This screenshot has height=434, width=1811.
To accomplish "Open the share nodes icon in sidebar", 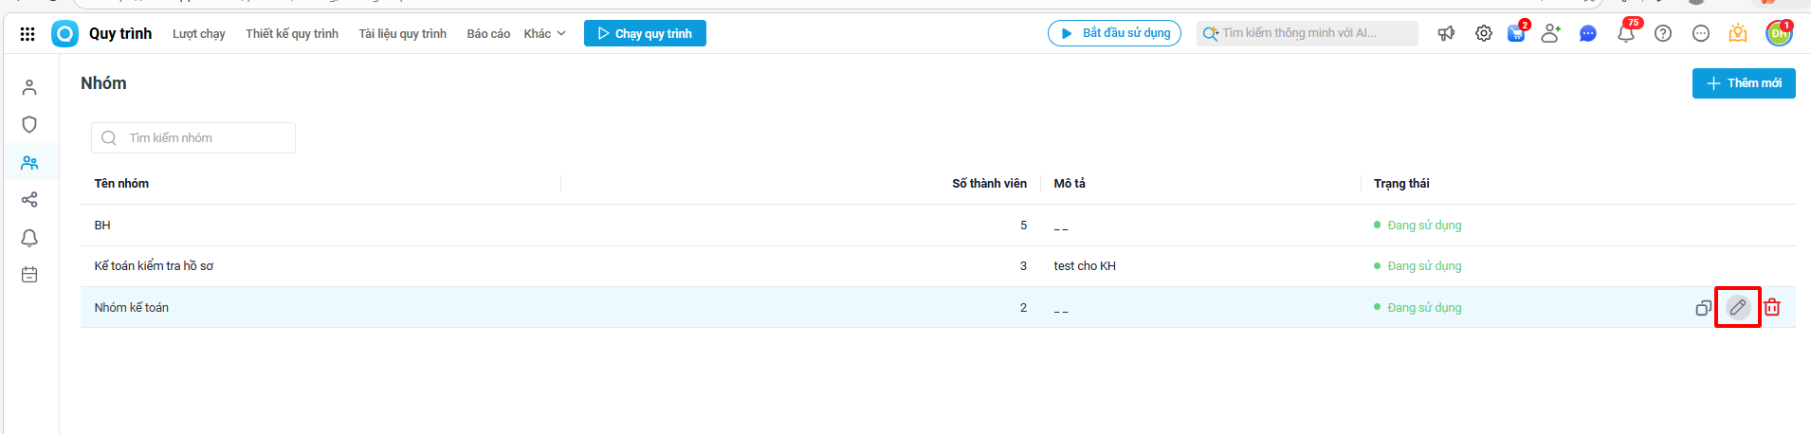I will coord(29,200).
